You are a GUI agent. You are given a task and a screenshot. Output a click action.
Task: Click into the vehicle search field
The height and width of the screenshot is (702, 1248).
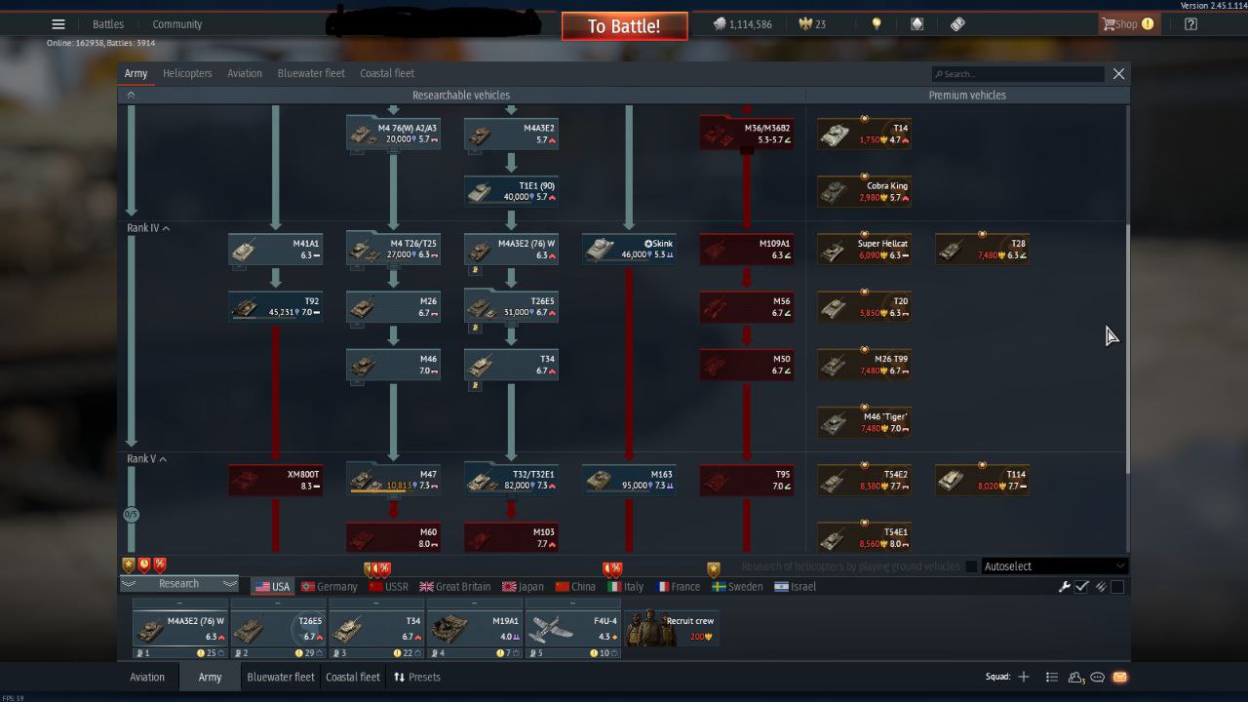tap(1019, 74)
